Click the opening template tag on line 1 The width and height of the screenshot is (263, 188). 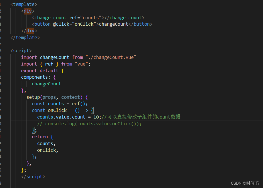(23, 4)
